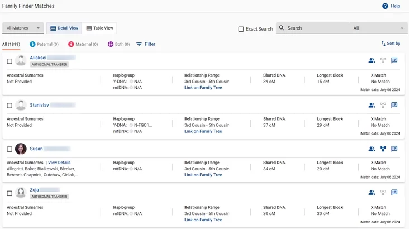Click Link on Family Tree for Aliaksei
409x229 pixels.
(203, 88)
